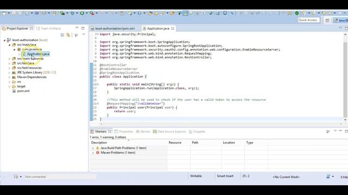The height and width of the screenshot is (195, 348).
Task: Select the src folder row
Action: pyautogui.click(x=19, y=82)
